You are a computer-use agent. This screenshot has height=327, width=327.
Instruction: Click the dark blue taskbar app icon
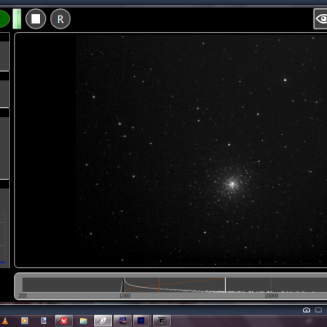click(x=141, y=320)
